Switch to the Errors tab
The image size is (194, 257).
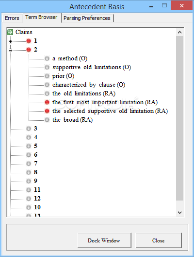coord(12,18)
